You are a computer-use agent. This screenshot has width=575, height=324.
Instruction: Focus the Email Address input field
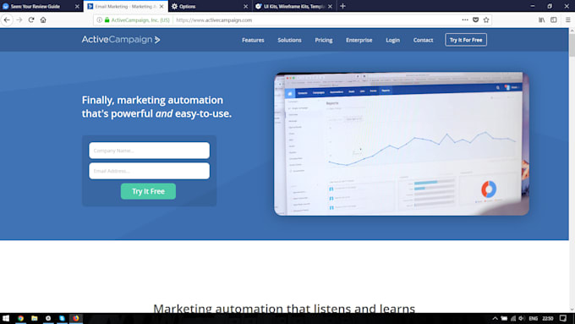coord(150,171)
